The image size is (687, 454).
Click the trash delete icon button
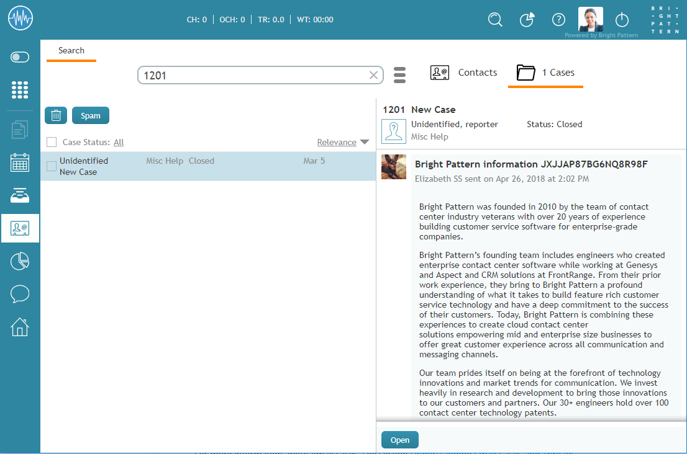click(x=56, y=115)
